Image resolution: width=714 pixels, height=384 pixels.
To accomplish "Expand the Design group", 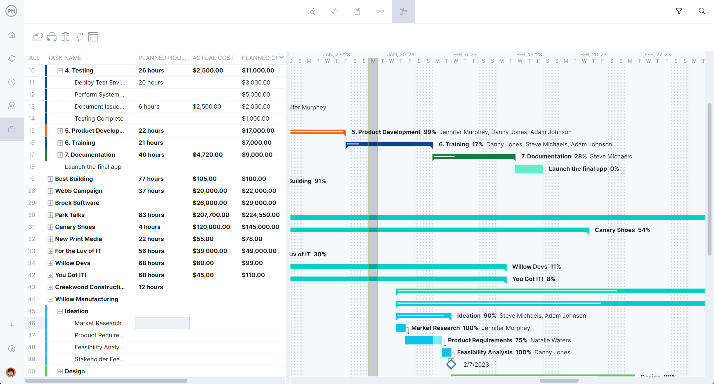I will pyautogui.click(x=60, y=371).
